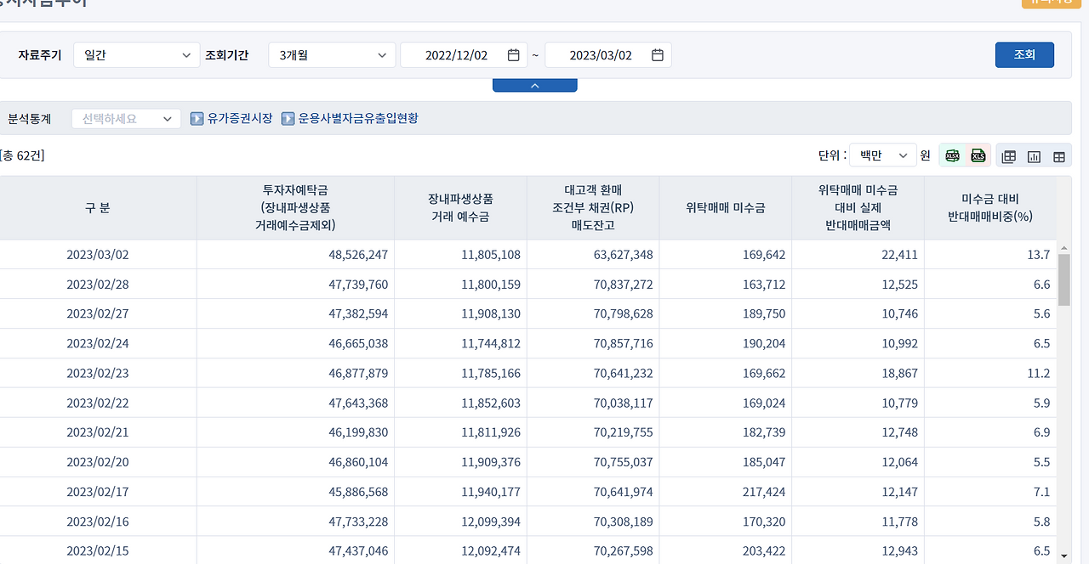
Task: Open calendar for start date 2022/12/02
Action: click(x=513, y=55)
